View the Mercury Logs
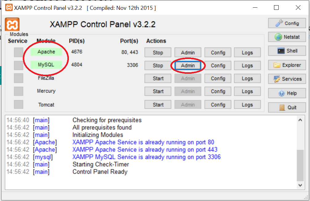Image resolution: width=310 pixels, height=201 pixels. 247,91
